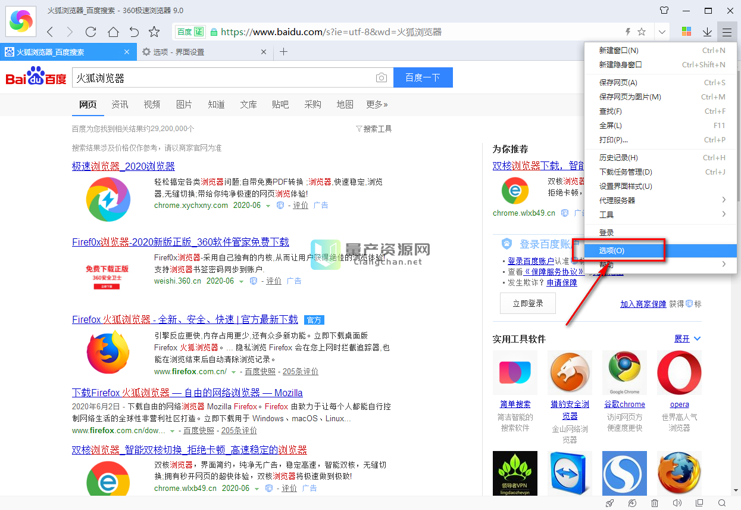Select the 知道 search category
741x510 pixels.
(x=216, y=104)
